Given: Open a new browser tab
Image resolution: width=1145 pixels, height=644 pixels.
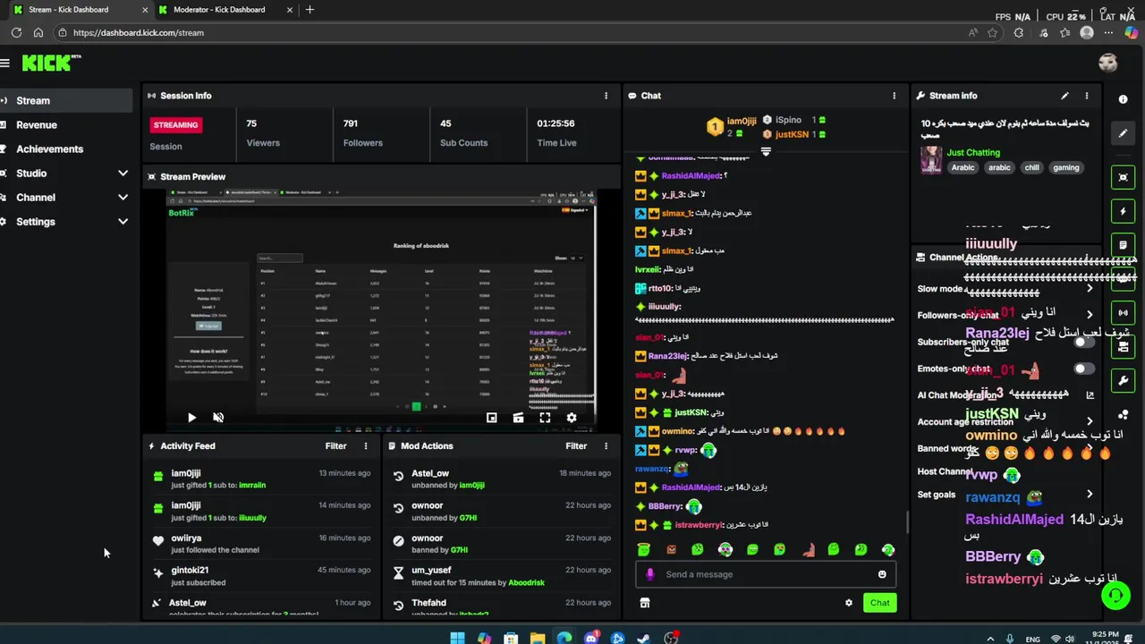Looking at the screenshot, I should [x=310, y=10].
